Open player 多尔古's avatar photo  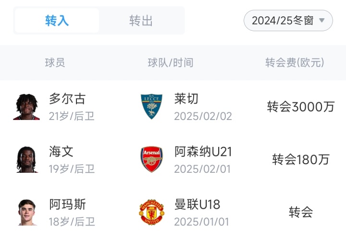26,107
